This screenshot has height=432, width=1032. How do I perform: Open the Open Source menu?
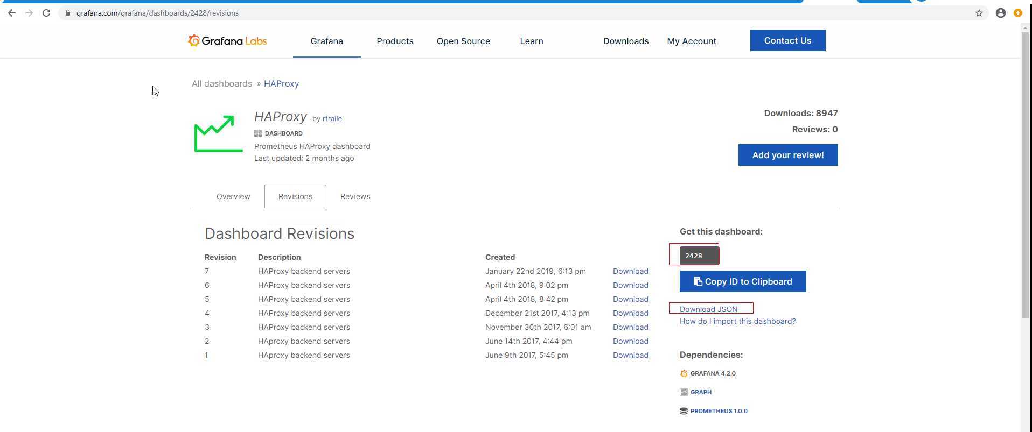(463, 41)
